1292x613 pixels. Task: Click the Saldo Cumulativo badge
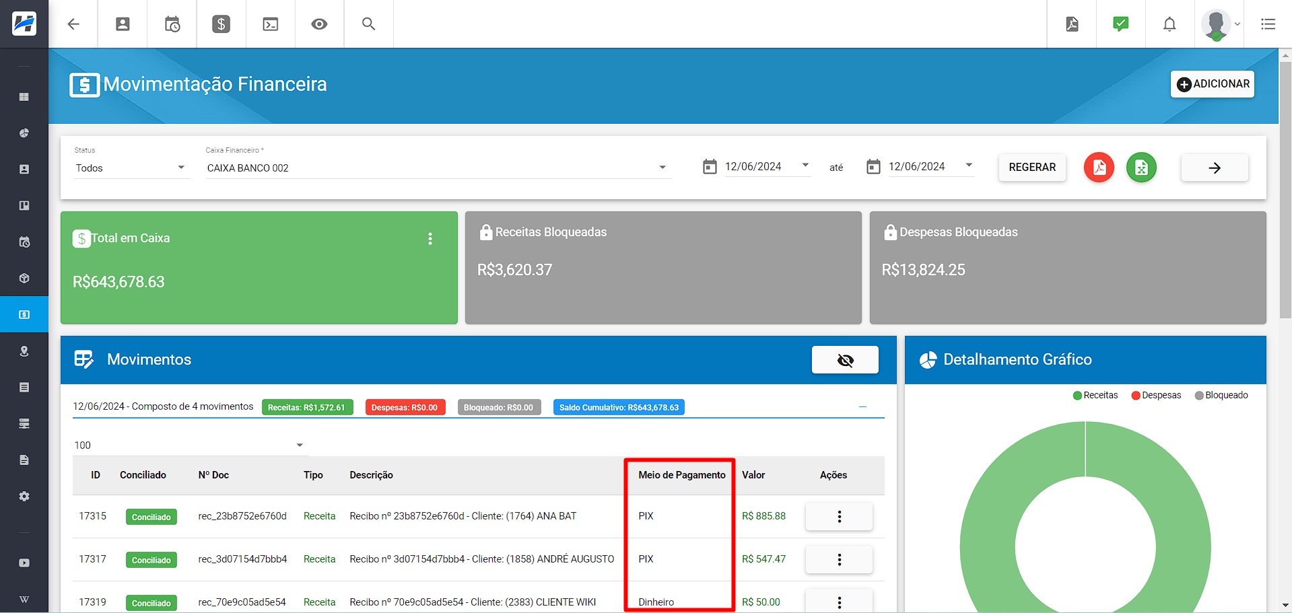619,408
